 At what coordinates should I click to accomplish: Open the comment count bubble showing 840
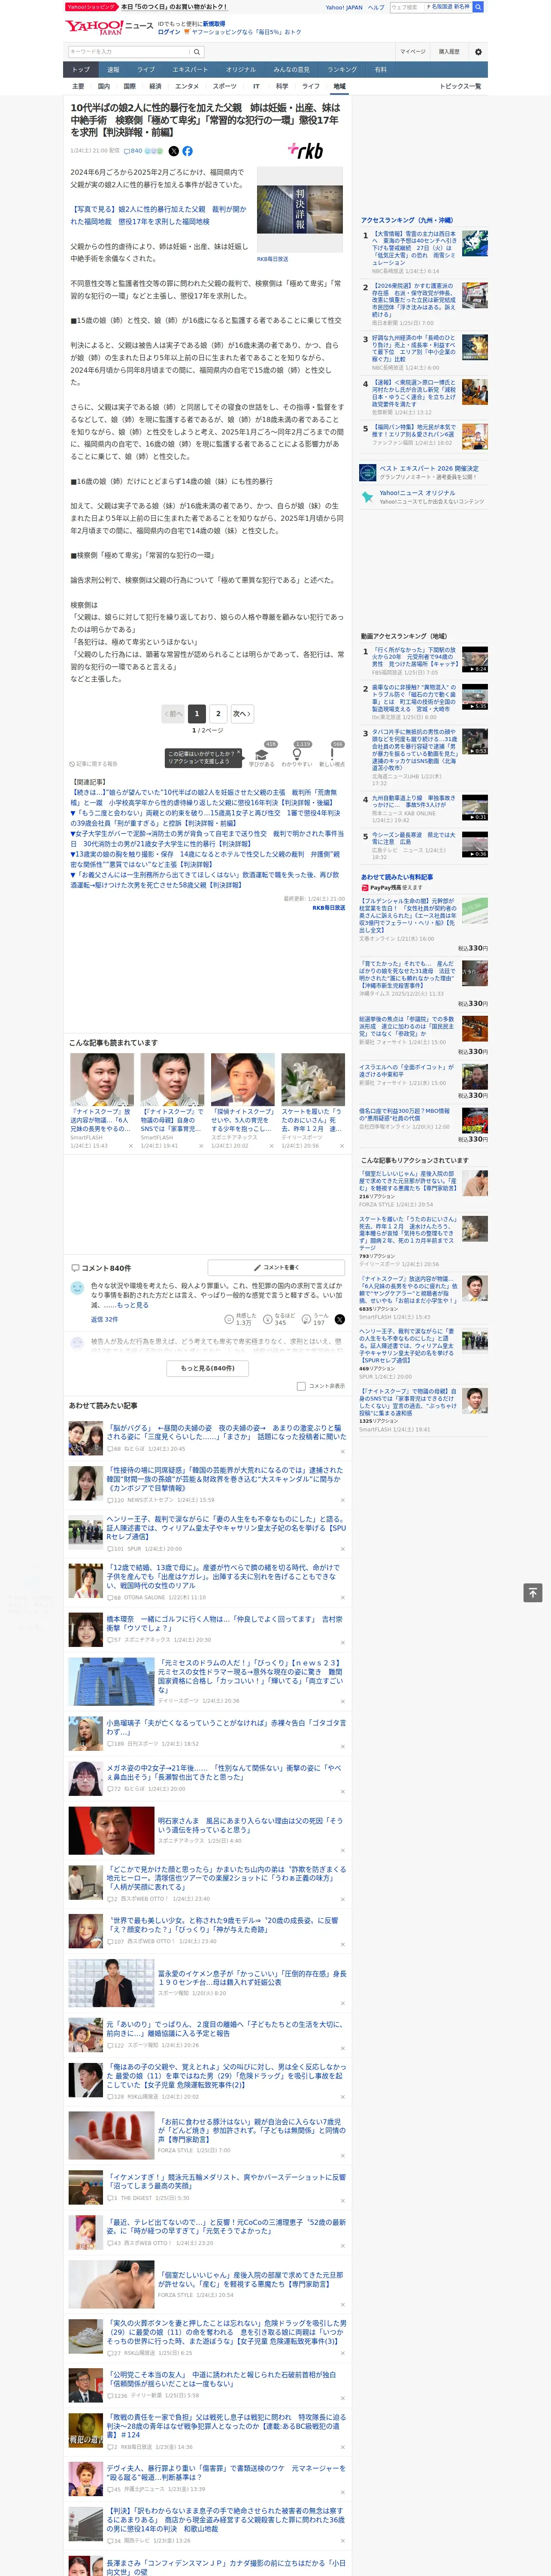point(134,151)
